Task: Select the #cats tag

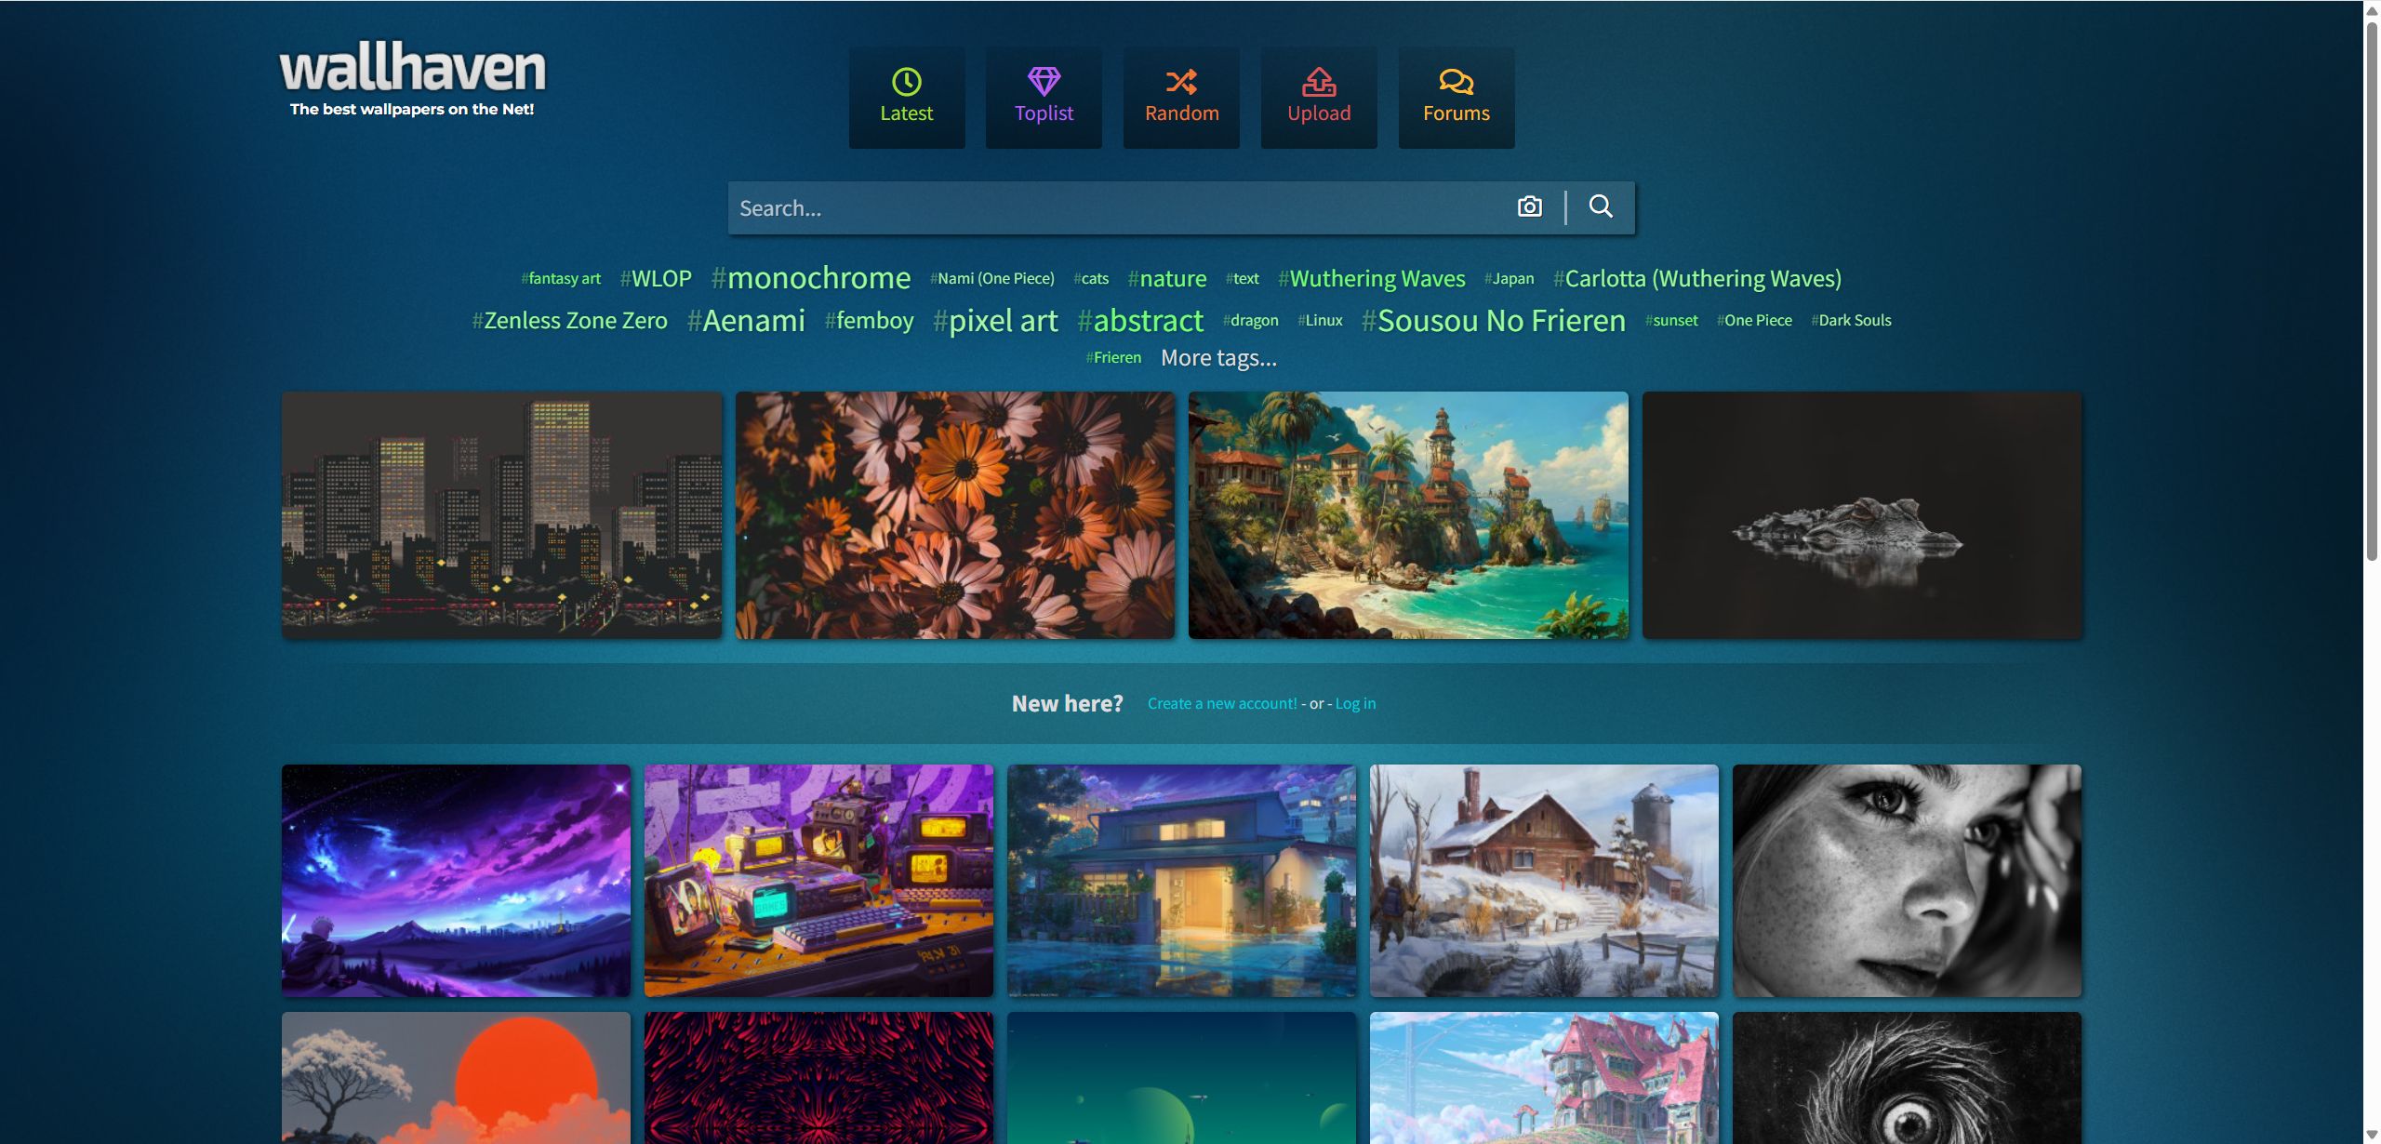Action: 1091,278
